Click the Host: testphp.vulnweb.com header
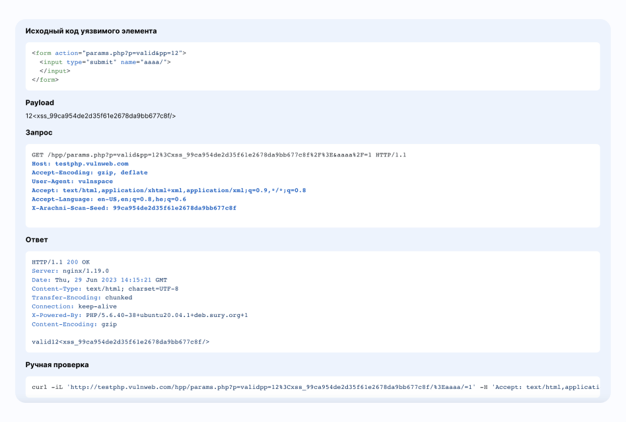 coord(80,163)
